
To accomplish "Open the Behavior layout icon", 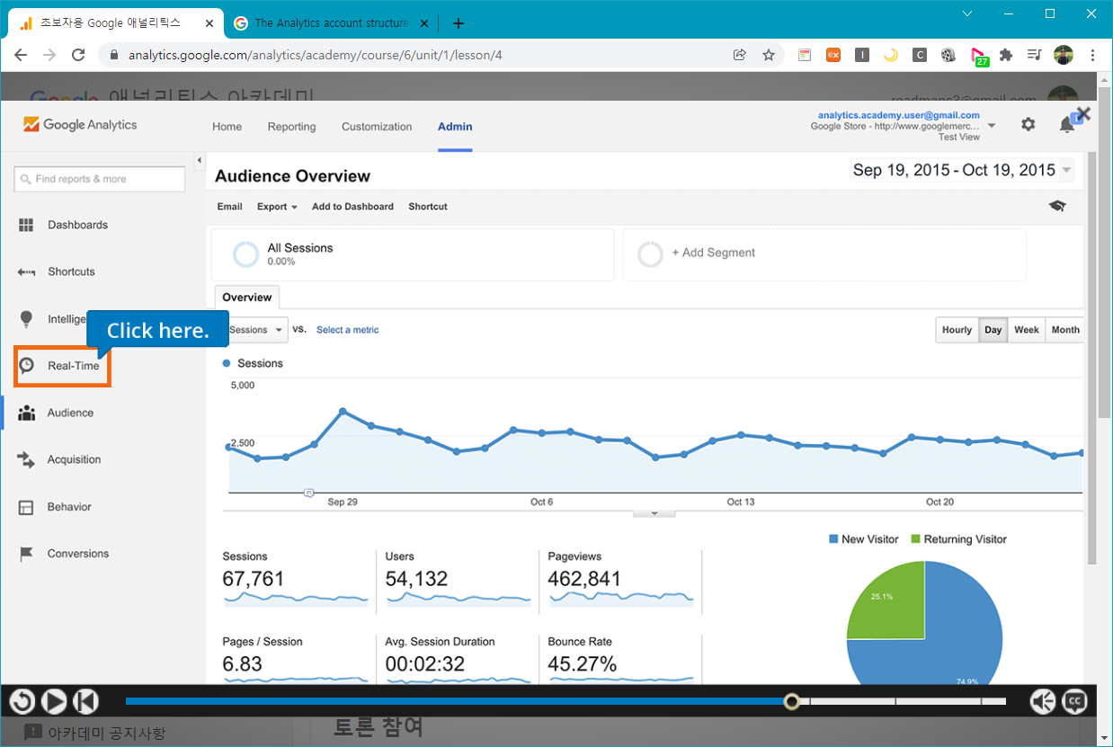I will coord(26,507).
